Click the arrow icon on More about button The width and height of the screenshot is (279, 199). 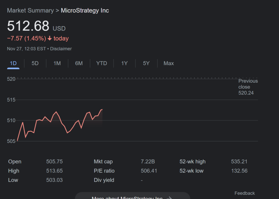[169, 198]
